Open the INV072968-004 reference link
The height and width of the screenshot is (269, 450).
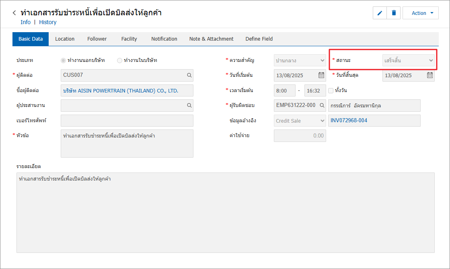[x=349, y=120]
